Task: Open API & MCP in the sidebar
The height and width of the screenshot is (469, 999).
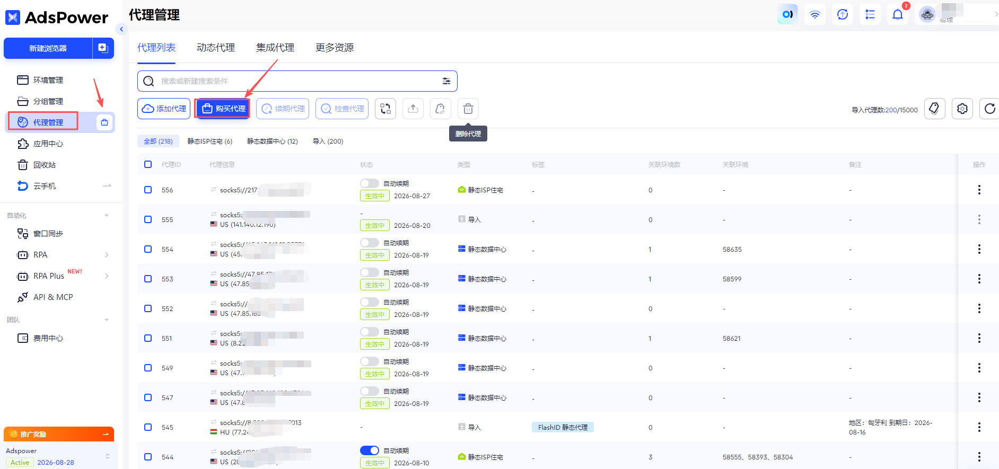Action: pos(53,297)
